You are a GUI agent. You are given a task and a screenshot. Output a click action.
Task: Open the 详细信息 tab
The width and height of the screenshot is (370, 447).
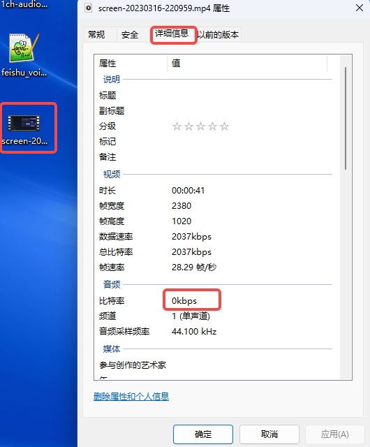(x=172, y=34)
